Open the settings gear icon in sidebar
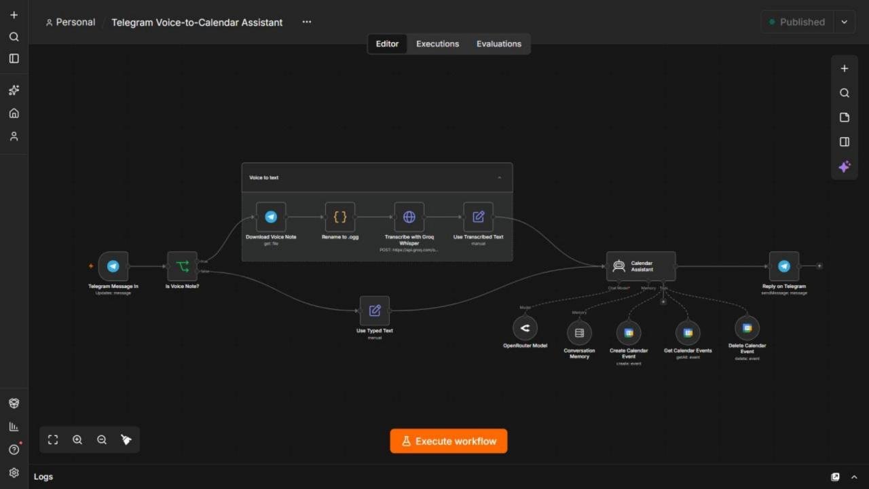The width and height of the screenshot is (869, 489). tap(14, 473)
